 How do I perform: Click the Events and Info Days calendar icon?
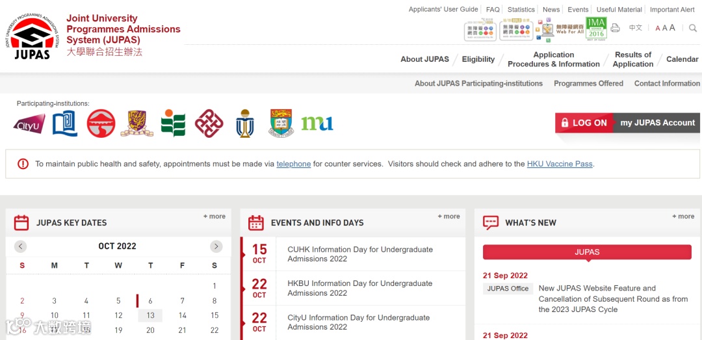click(x=256, y=222)
